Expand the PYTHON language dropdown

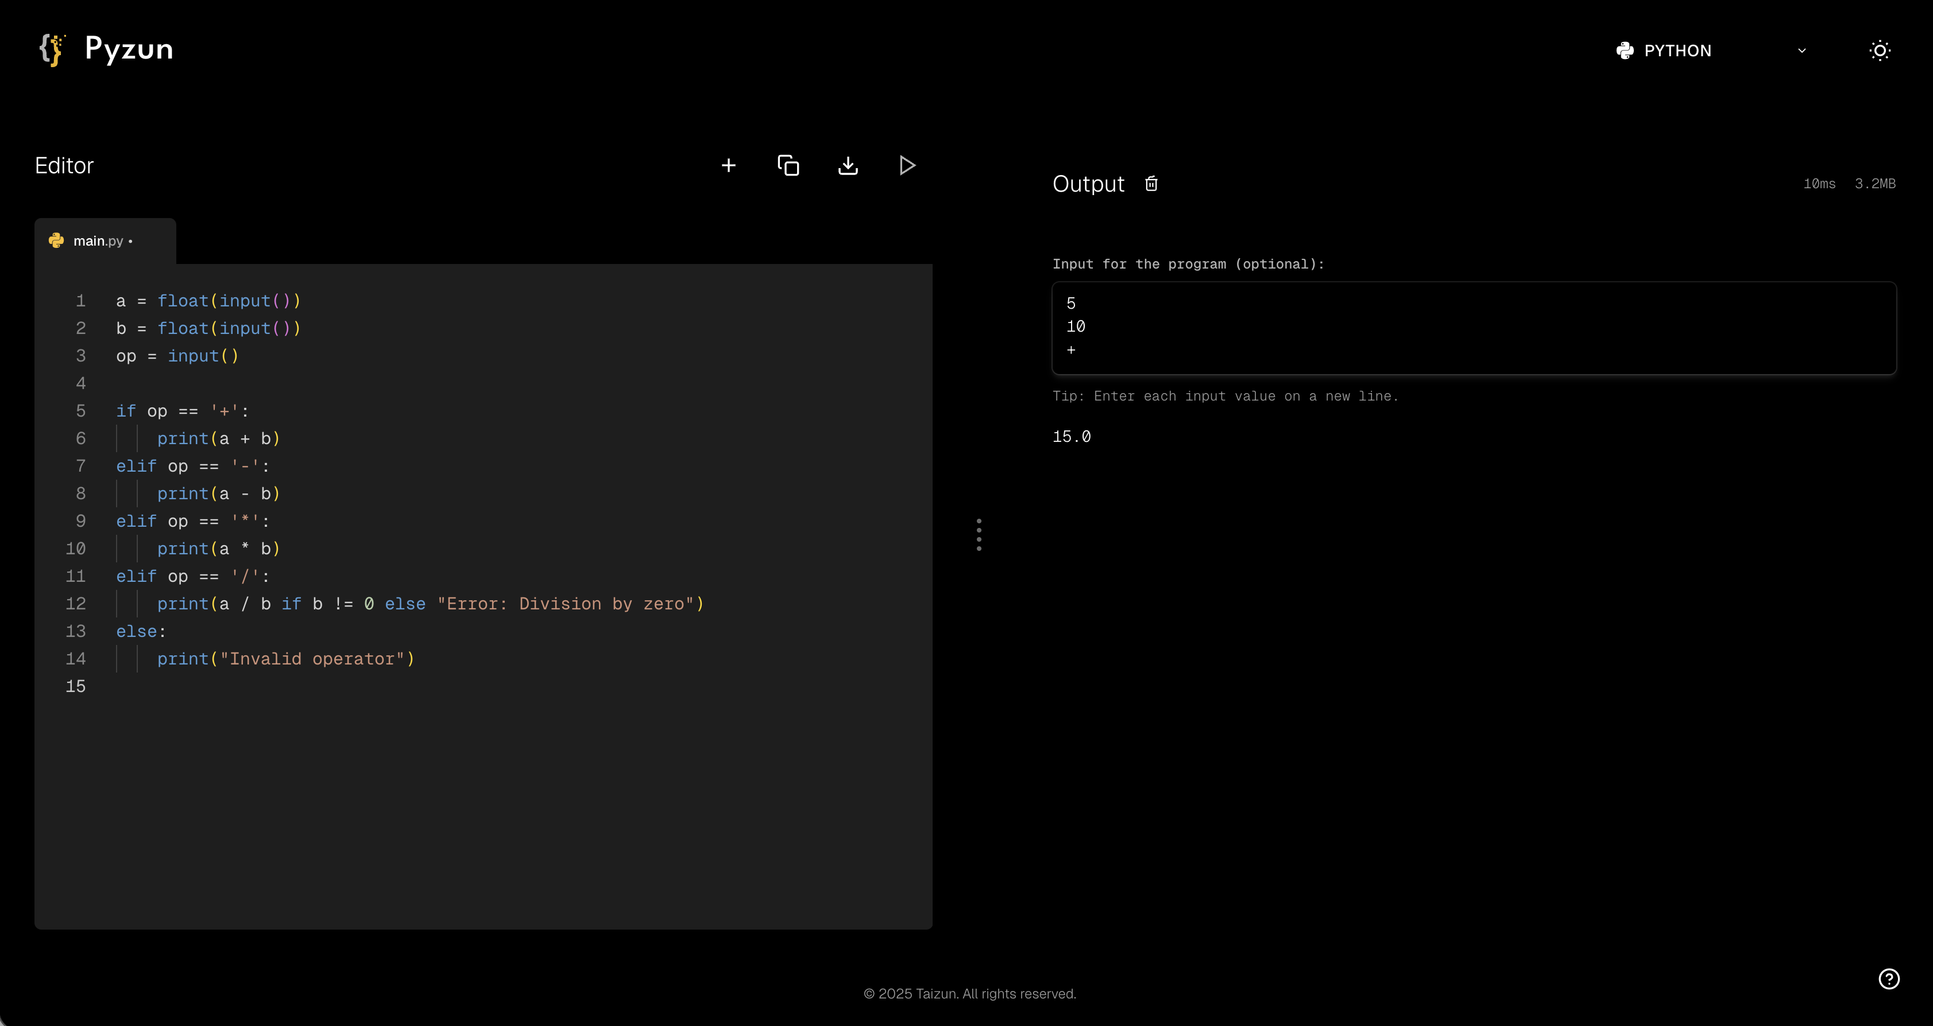click(1678, 50)
